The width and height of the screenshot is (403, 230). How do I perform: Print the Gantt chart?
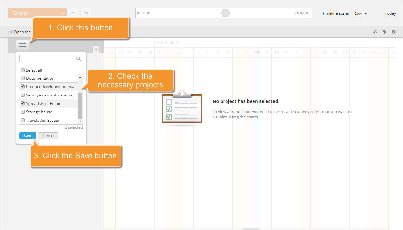point(384,32)
